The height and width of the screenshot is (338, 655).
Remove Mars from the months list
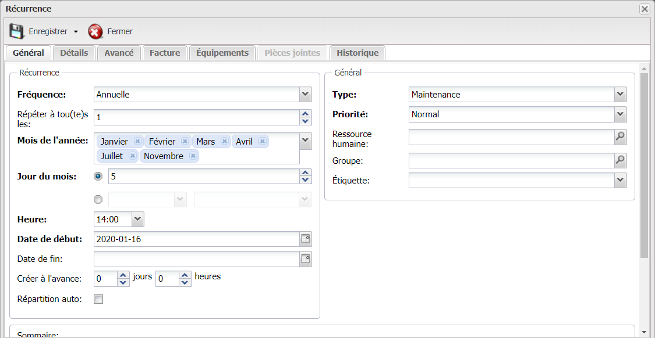tap(224, 141)
